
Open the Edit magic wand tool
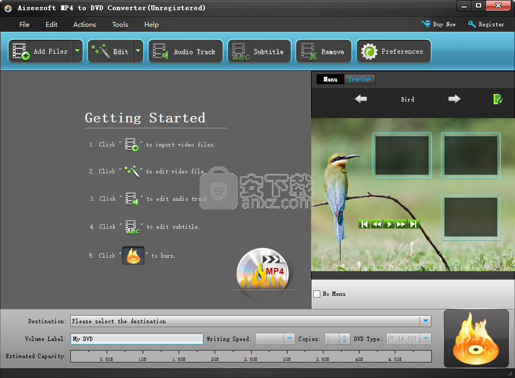coord(111,51)
